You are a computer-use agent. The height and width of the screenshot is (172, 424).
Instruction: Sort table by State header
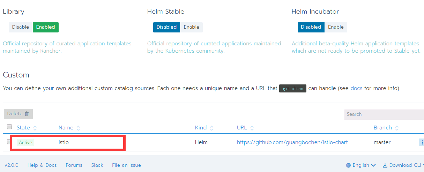click(x=23, y=128)
